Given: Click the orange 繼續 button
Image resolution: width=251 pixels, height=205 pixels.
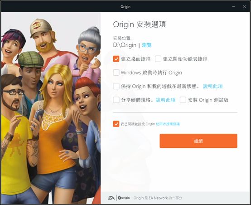Looking at the screenshot, I should tap(198, 141).
